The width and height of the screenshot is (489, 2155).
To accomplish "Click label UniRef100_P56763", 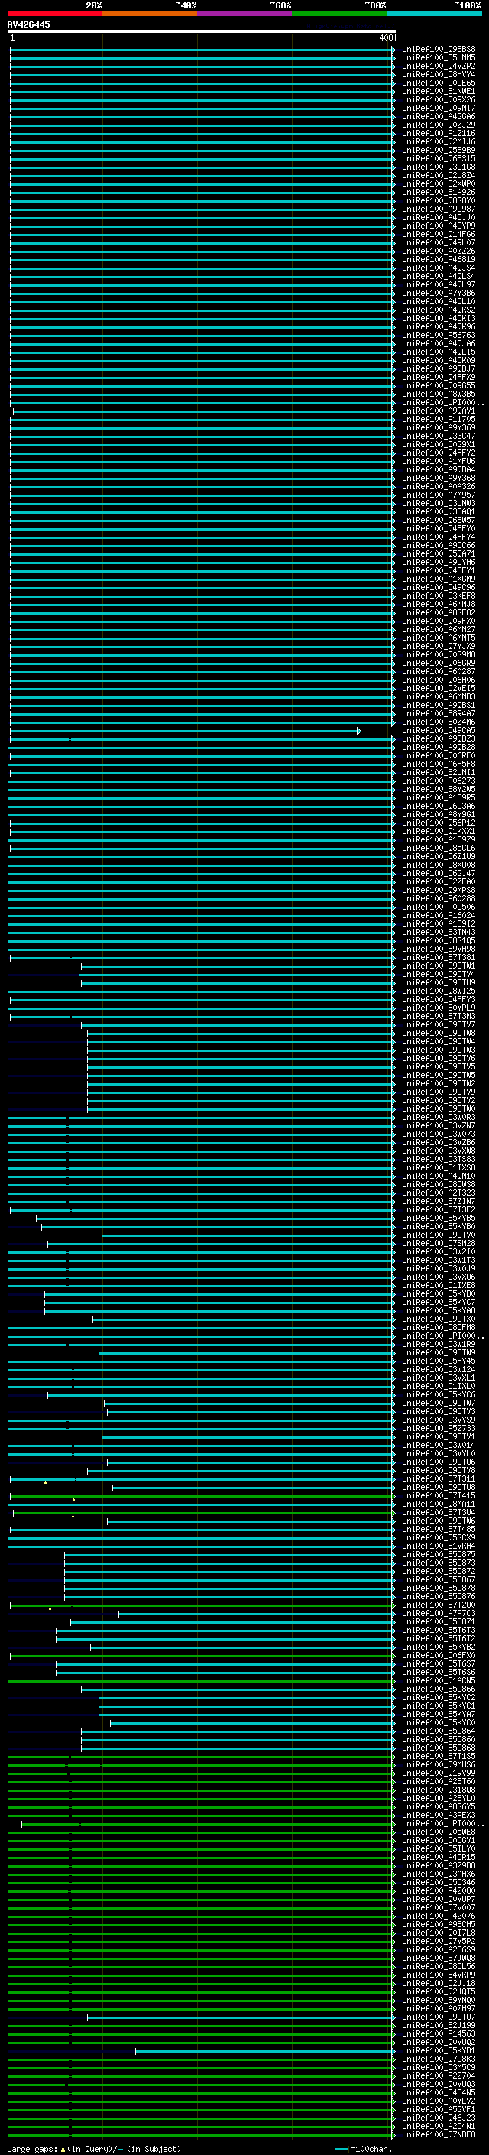I will point(439,336).
